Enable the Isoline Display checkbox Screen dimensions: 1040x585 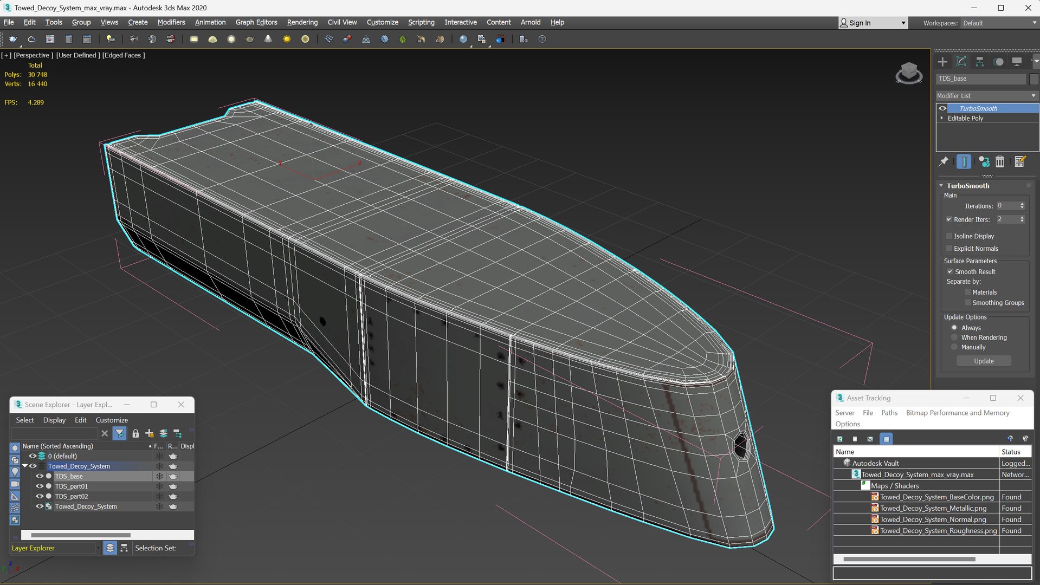point(949,236)
